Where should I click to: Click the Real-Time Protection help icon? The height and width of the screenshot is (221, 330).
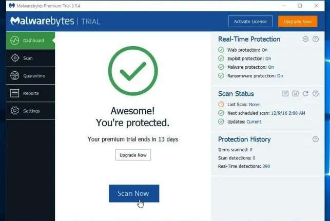click(x=316, y=39)
